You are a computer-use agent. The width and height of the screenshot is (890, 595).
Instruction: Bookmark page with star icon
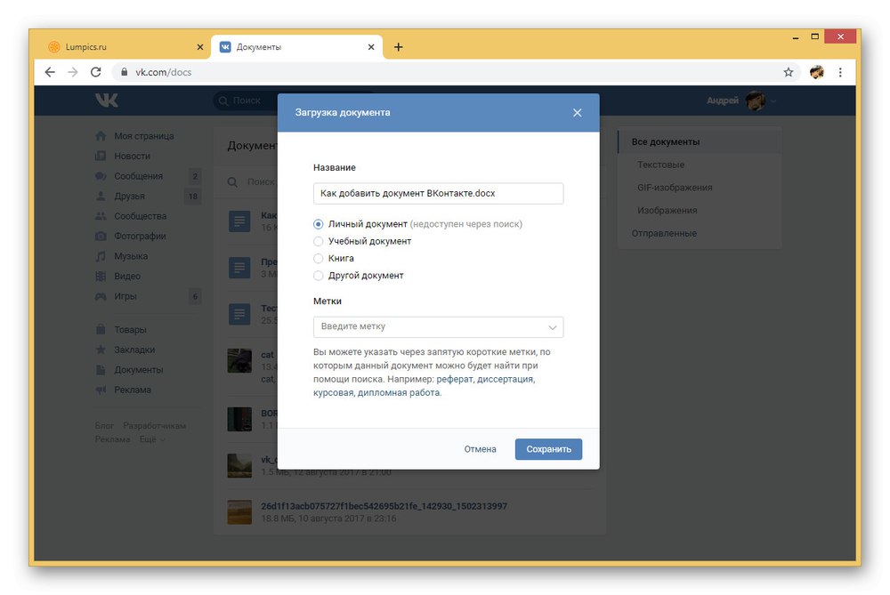coord(789,72)
